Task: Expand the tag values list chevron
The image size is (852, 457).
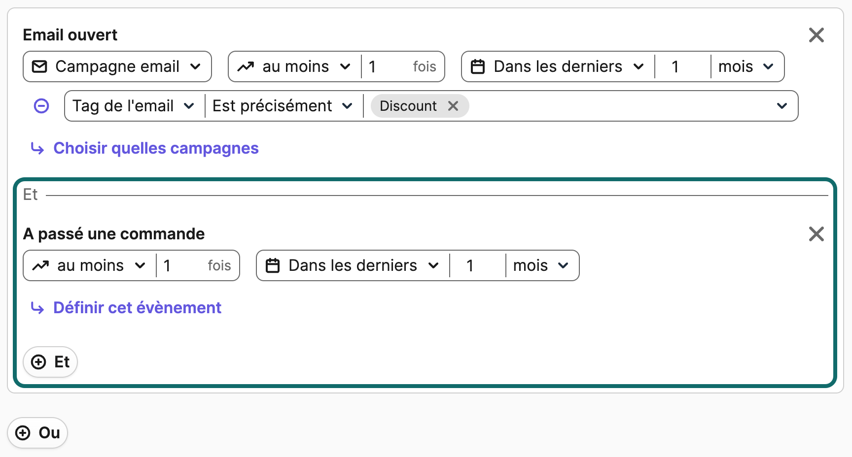Action: pos(781,106)
